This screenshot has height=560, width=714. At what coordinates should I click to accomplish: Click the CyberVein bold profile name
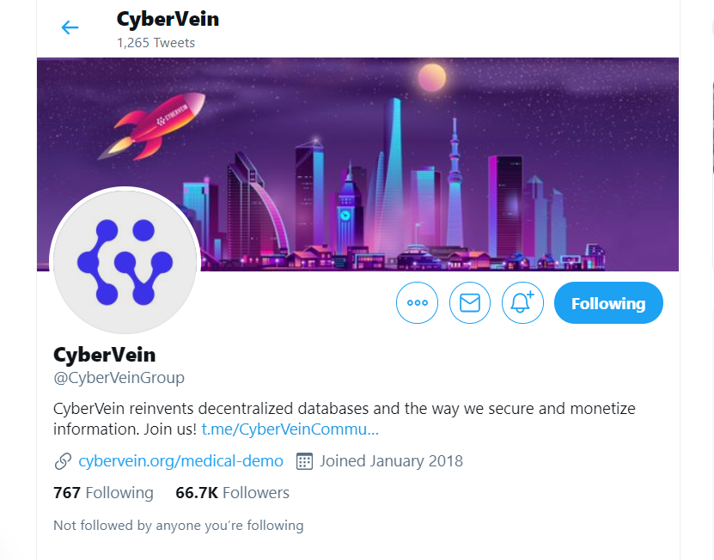tap(104, 355)
